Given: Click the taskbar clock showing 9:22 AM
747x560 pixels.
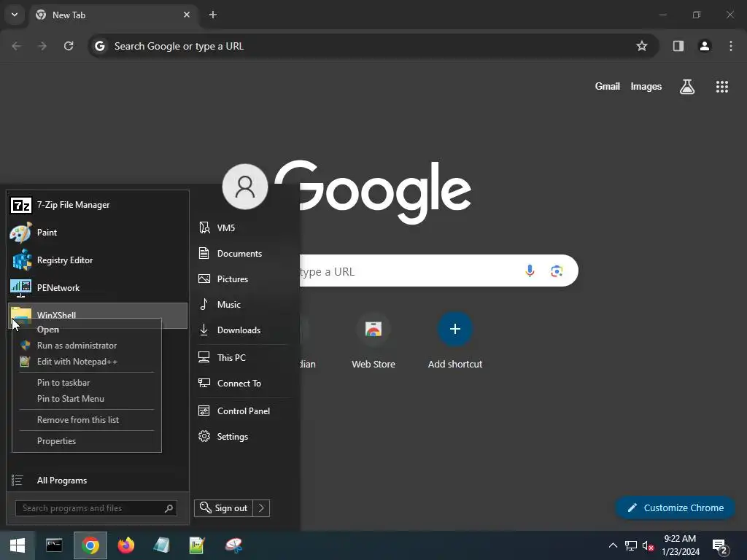Looking at the screenshot, I should coord(681,545).
